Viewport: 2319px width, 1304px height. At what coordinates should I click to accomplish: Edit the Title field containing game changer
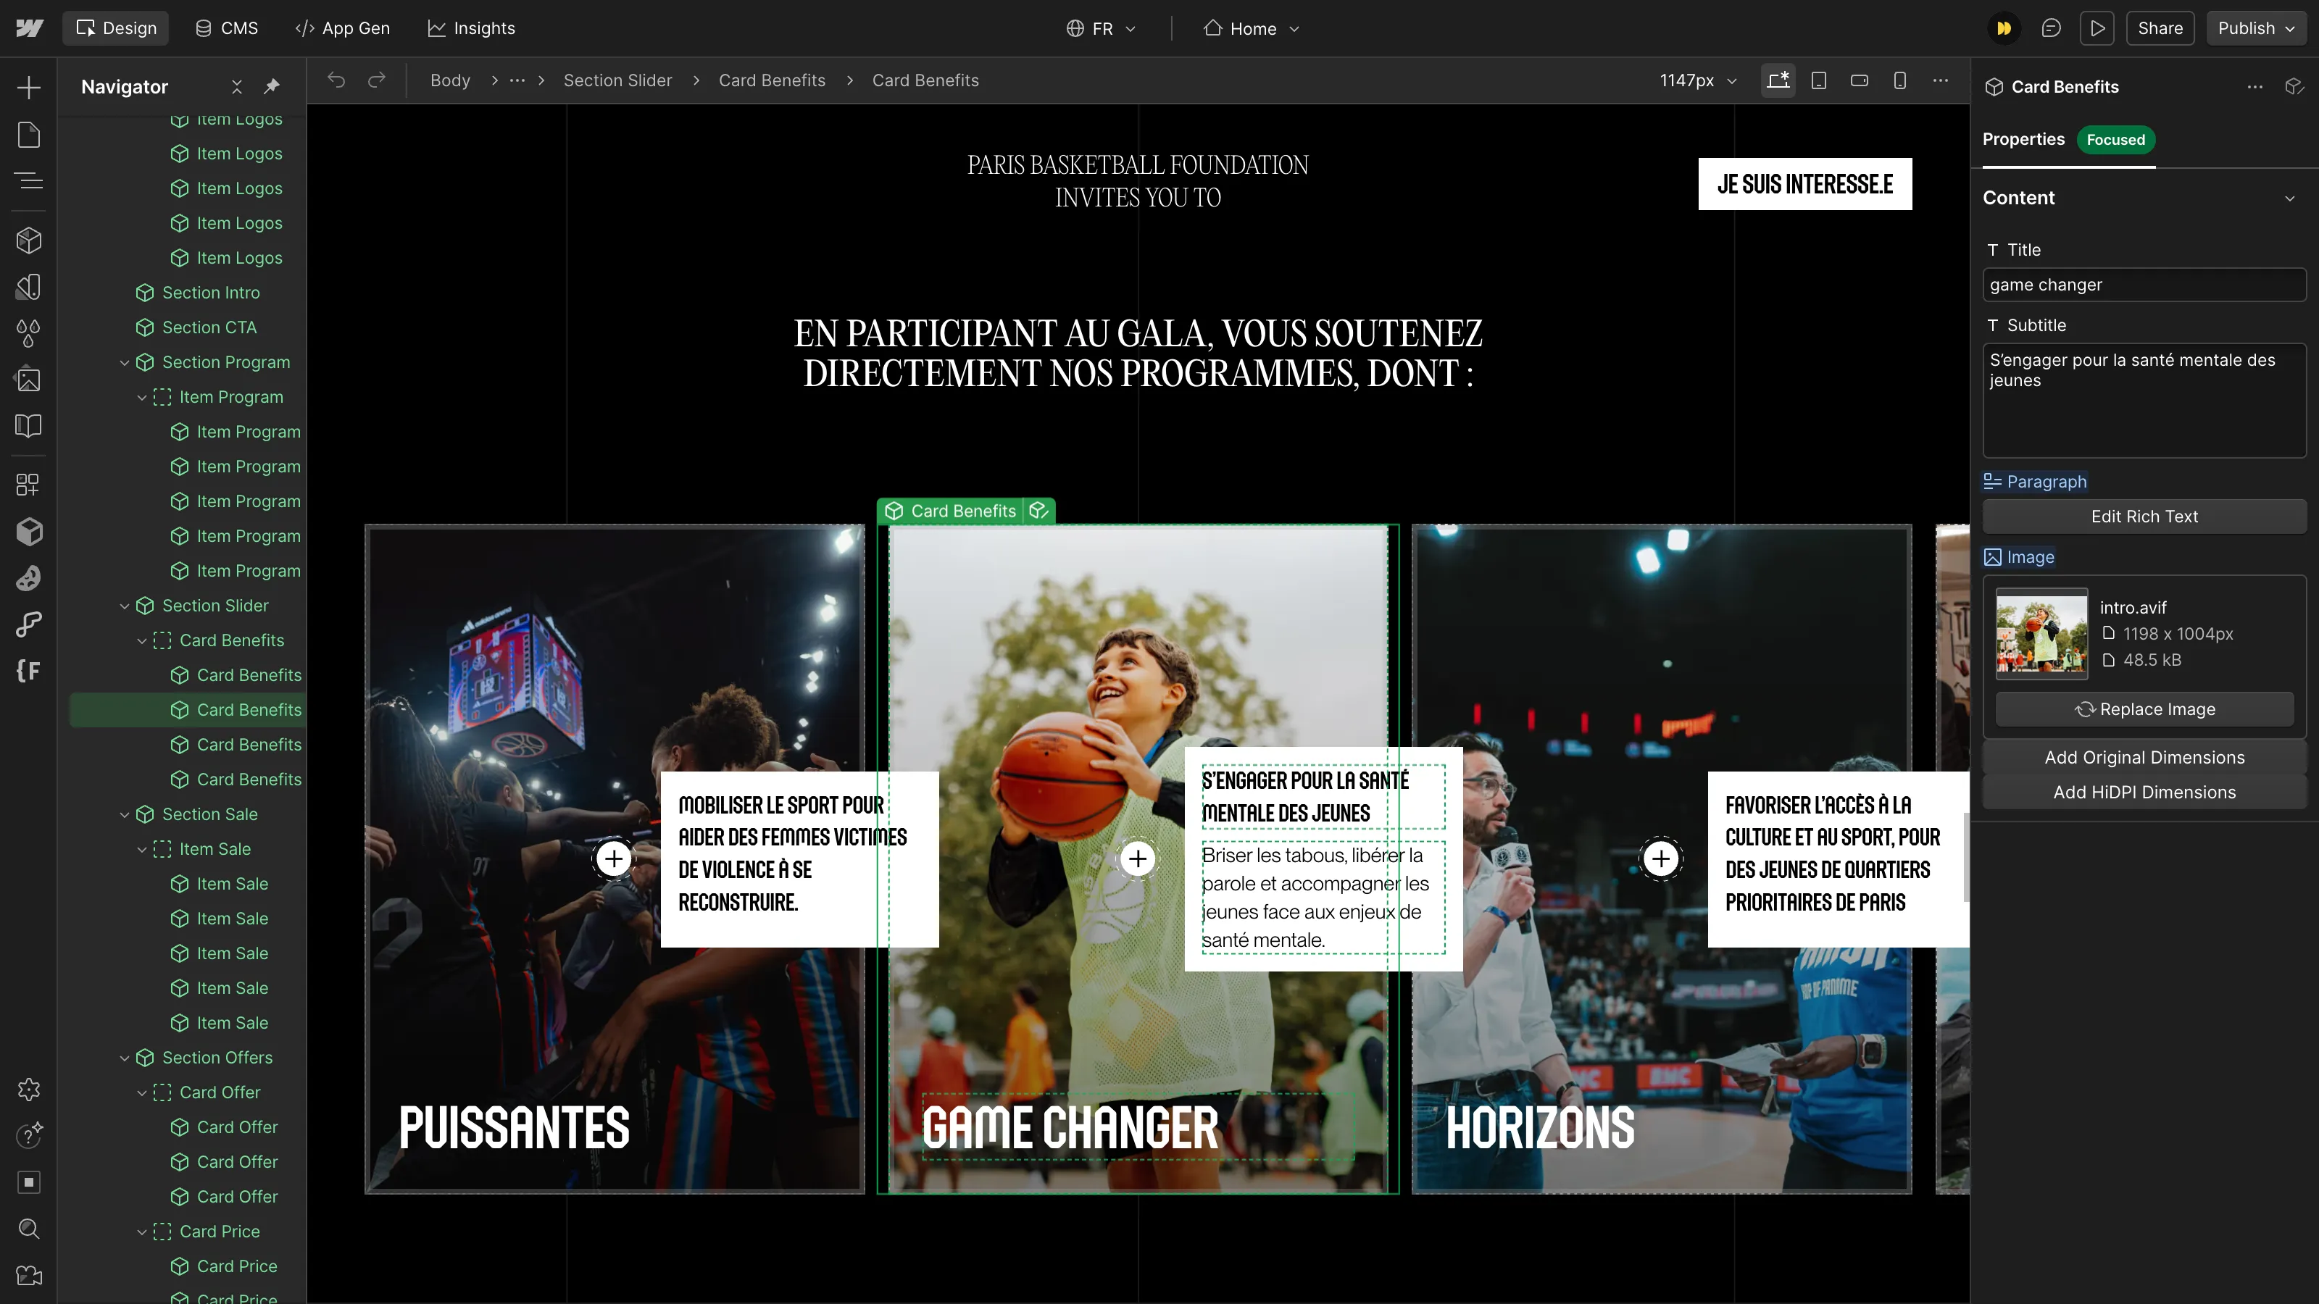pyautogui.click(x=2144, y=285)
